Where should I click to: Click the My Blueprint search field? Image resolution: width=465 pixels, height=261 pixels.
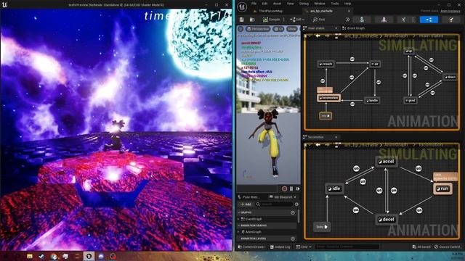(x=275, y=204)
